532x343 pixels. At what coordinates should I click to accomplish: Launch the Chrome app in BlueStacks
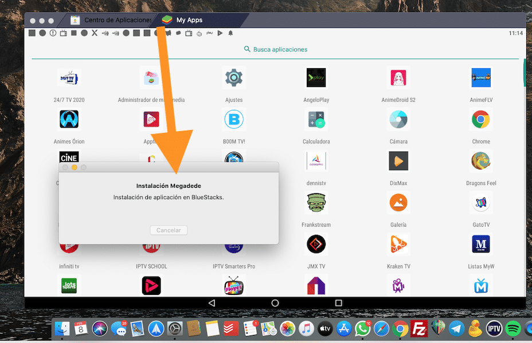click(x=480, y=120)
